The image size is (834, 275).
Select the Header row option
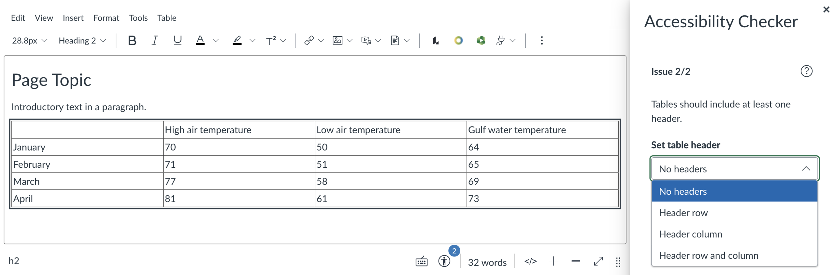pos(683,213)
